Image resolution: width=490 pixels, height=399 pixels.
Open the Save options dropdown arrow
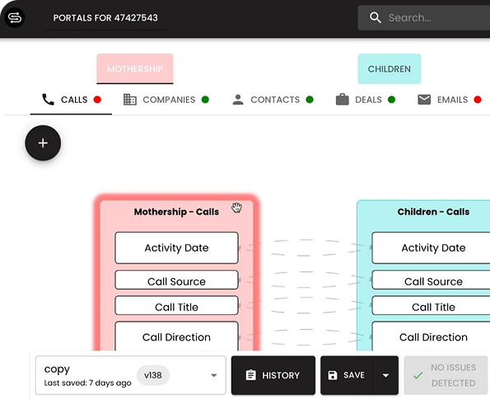click(x=385, y=375)
